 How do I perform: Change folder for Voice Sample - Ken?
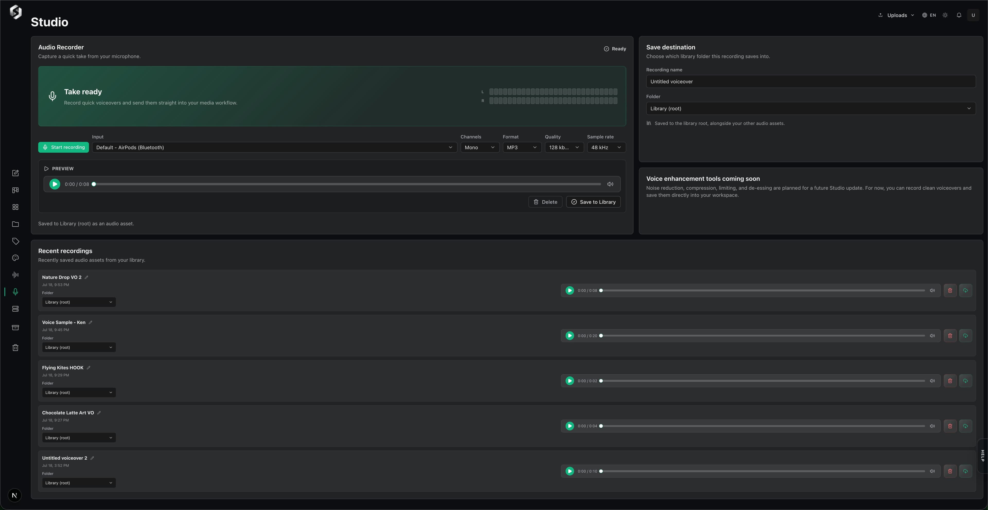tap(79, 347)
